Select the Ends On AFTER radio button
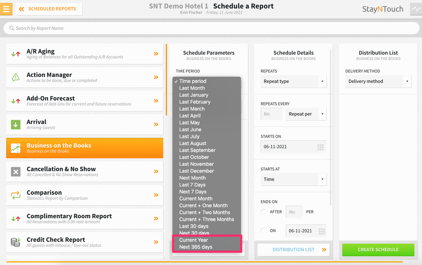 pyautogui.click(x=264, y=212)
